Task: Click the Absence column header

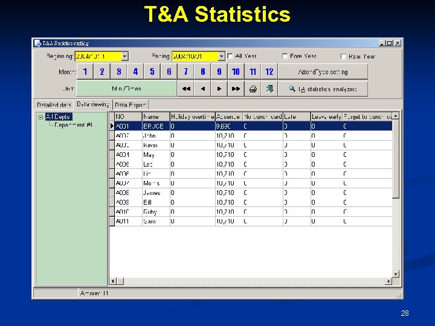Action: click(x=229, y=117)
